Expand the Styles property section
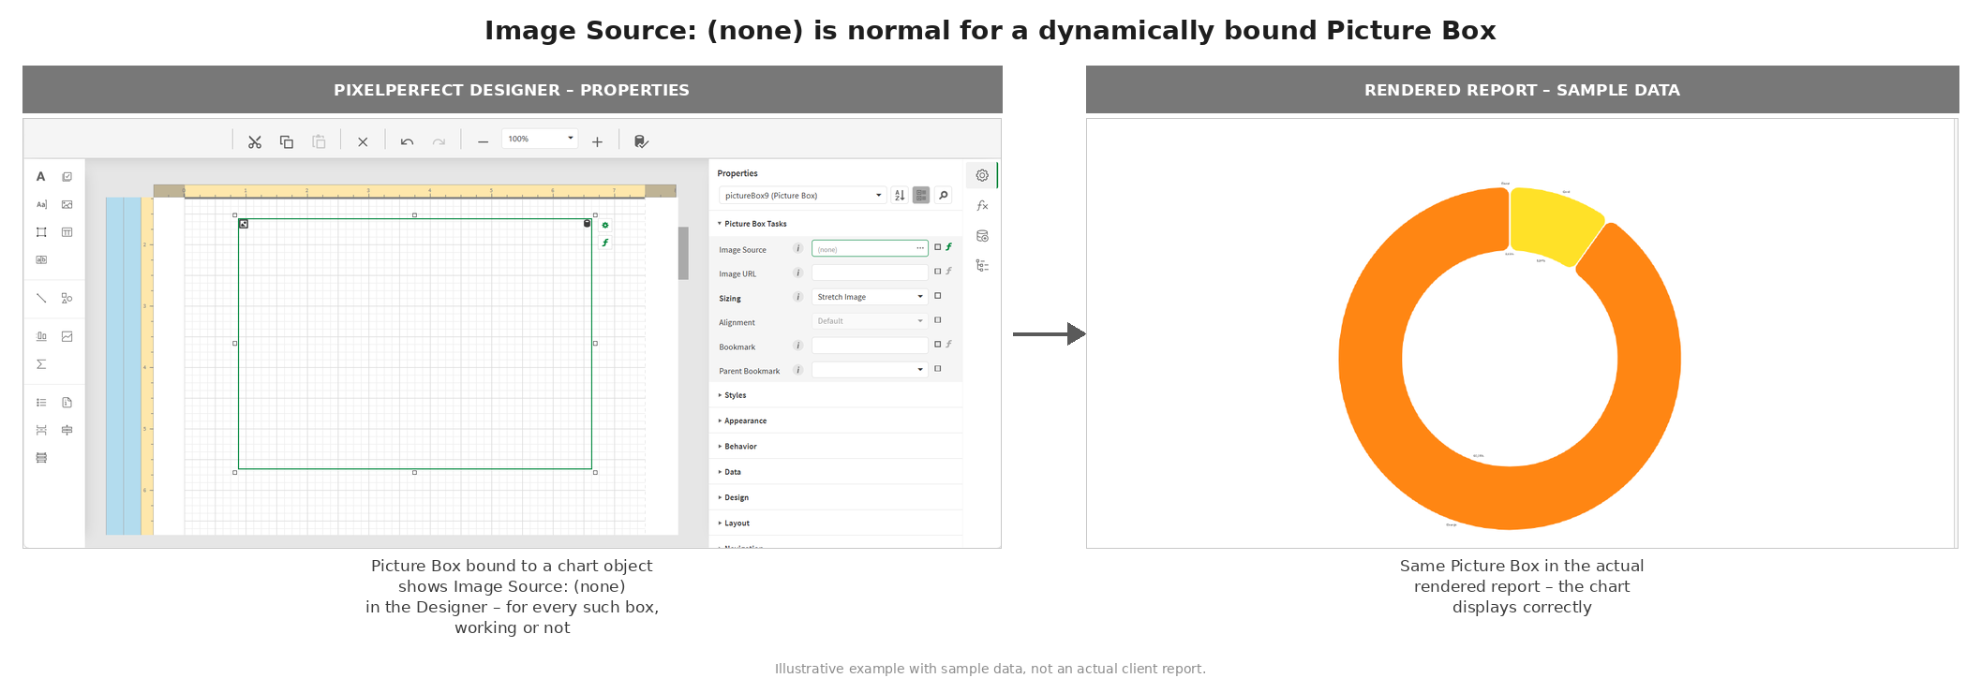Viewport: 1981px width, 693px height. click(x=733, y=395)
